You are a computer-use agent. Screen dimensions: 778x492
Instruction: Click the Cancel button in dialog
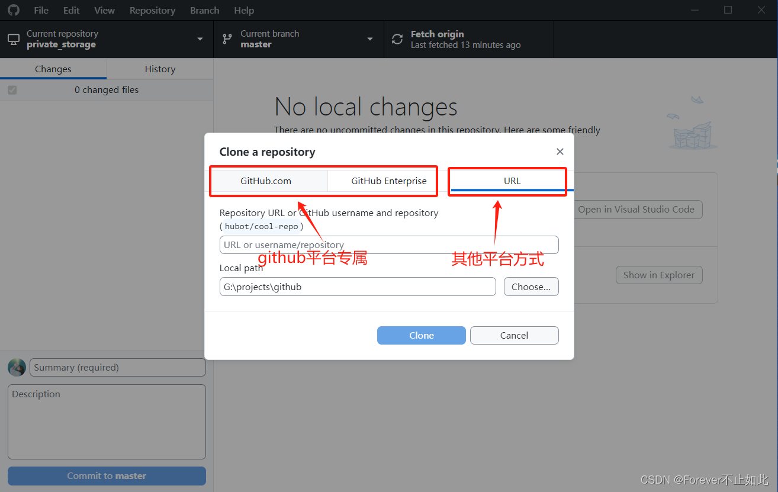[514, 335]
